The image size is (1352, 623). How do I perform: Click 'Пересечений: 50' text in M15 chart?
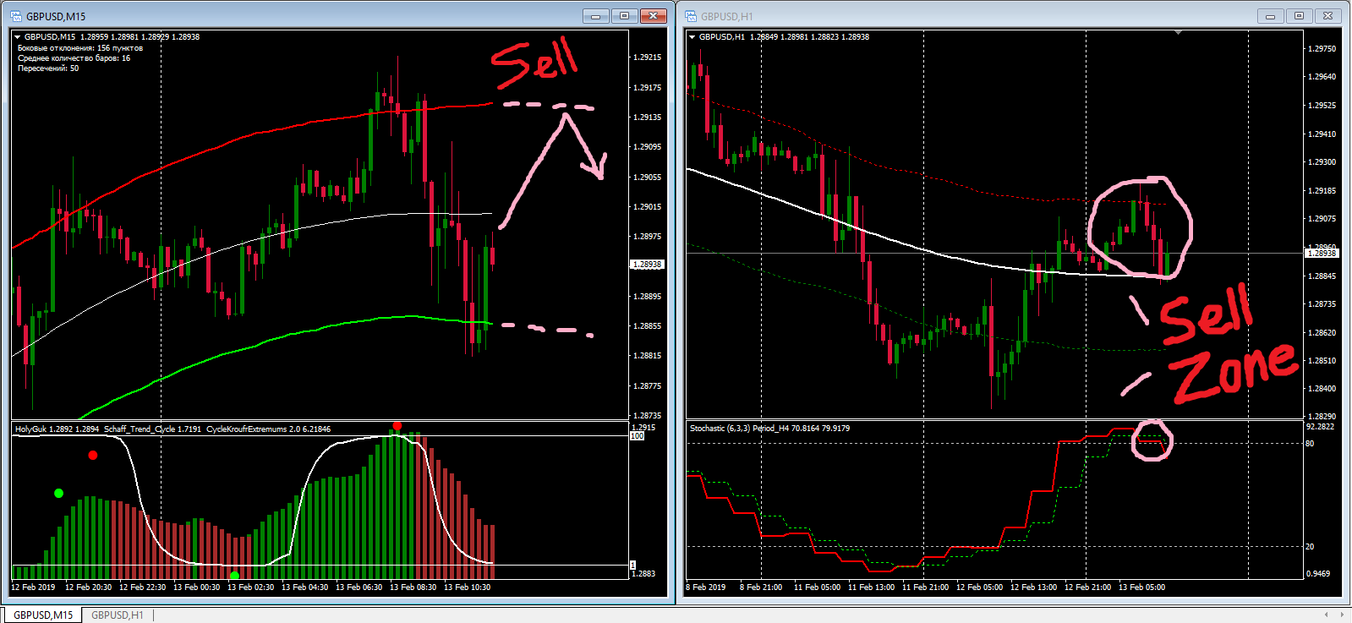pyautogui.click(x=48, y=68)
